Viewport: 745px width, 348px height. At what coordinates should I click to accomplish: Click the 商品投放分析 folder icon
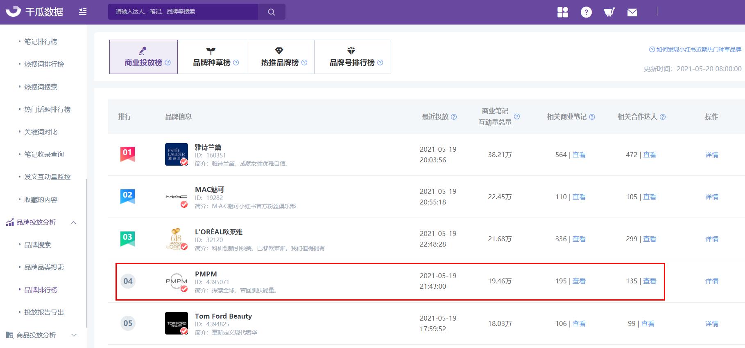coord(10,335)
